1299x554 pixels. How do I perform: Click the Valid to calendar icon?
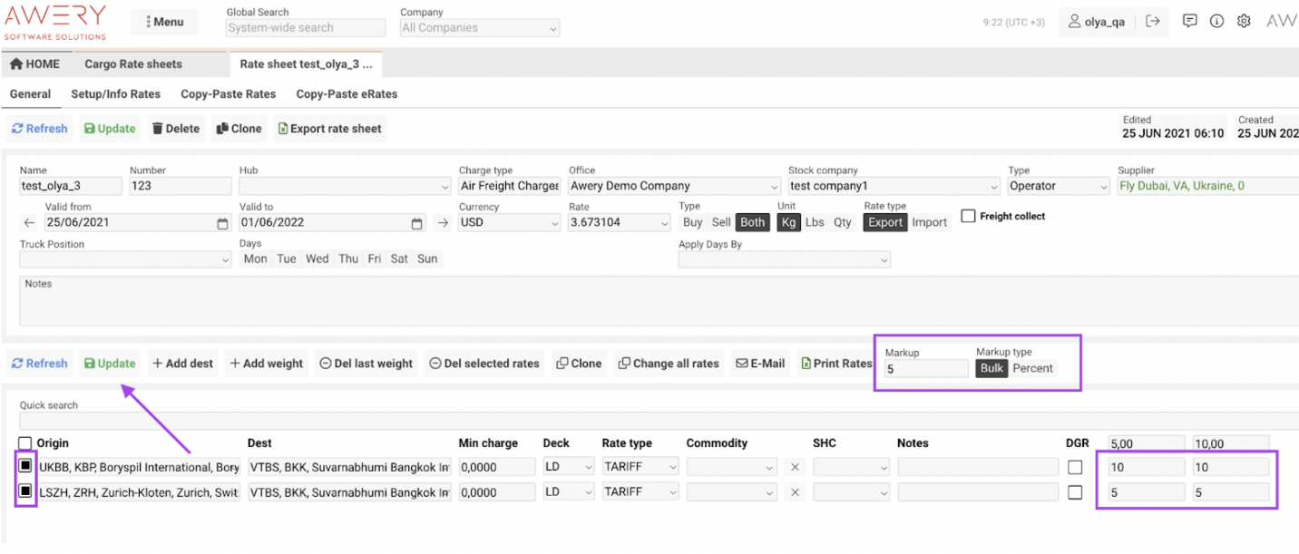click(417, 223)
